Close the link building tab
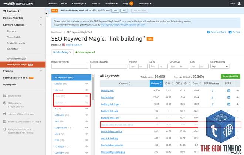Viewport: 244px width, 155px height. coord(70,52)
